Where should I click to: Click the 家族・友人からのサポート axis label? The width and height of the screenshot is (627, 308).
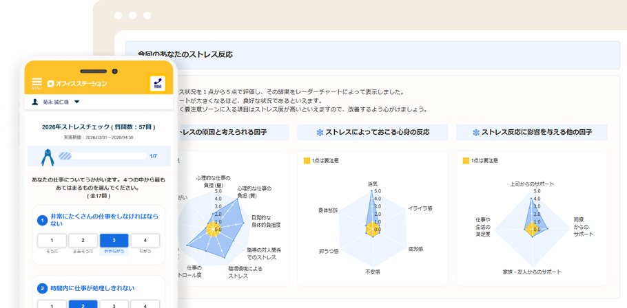pos(532,272)
